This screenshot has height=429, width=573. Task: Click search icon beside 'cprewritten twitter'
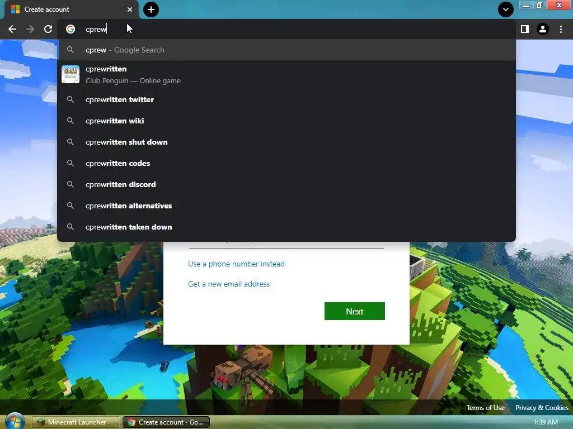coord(71,99)
